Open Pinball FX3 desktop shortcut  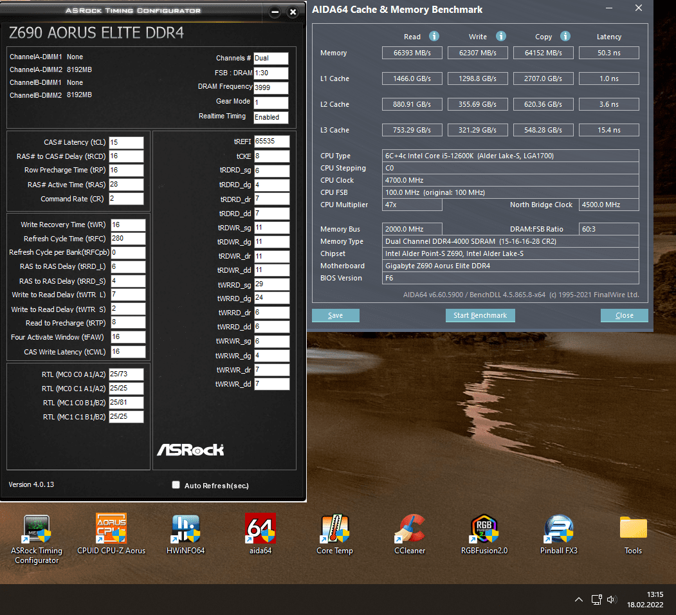point(559,535)
